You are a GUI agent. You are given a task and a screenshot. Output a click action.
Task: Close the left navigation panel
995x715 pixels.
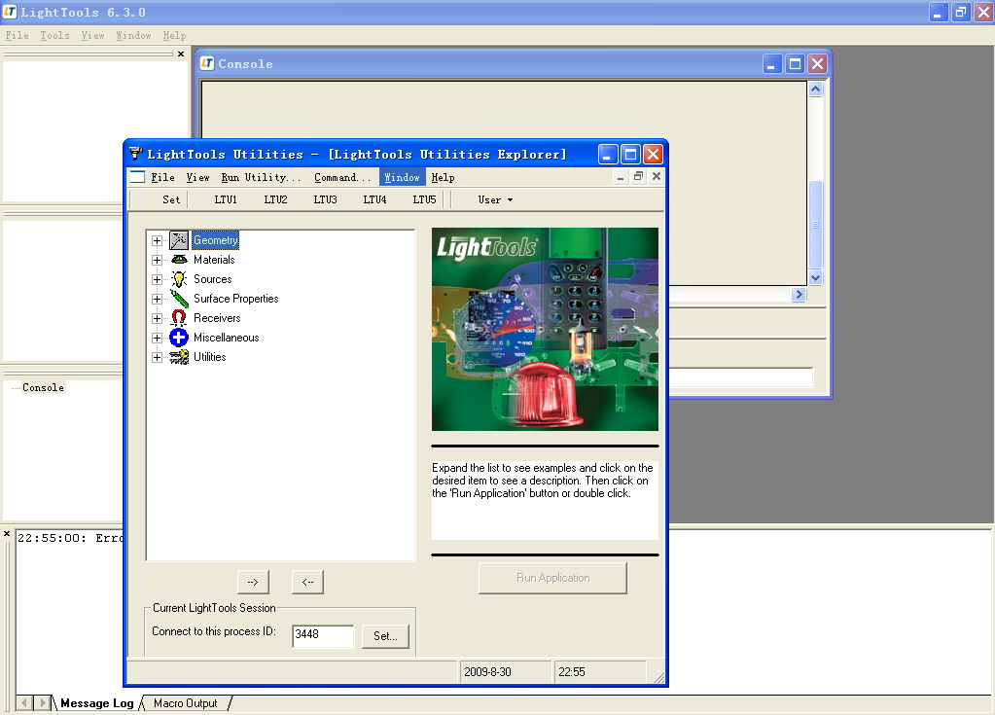click(x=181, y=54)
